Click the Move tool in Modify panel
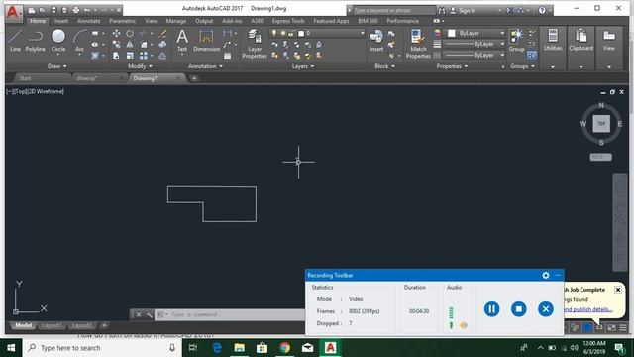Screen dimensions: 634x357 [117, 33]
